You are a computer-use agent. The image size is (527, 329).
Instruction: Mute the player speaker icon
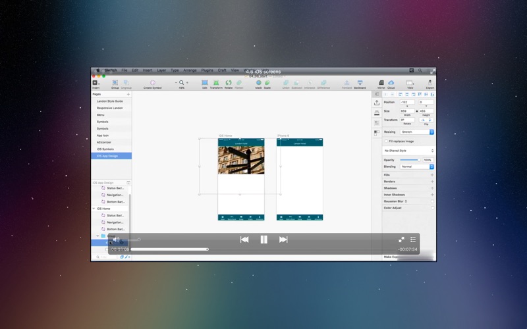[116, 240]
